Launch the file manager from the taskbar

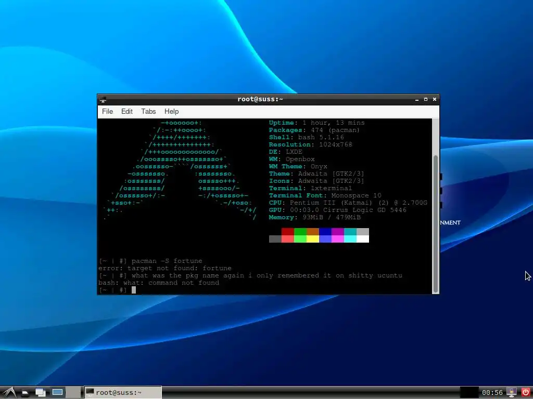(25, 393)
